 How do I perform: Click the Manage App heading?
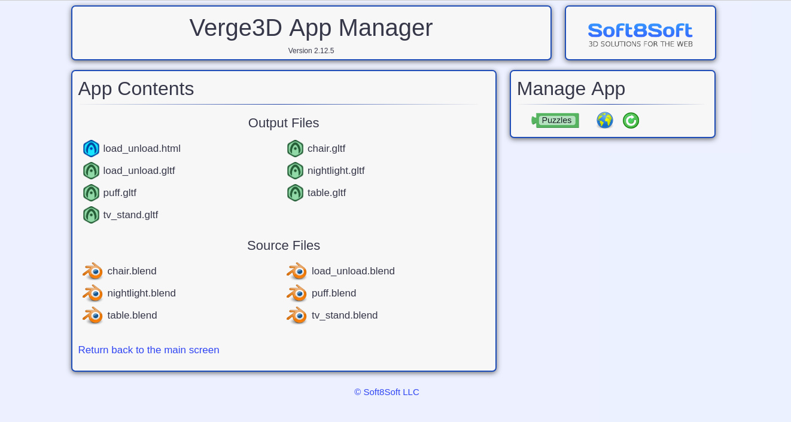point(571,88)
